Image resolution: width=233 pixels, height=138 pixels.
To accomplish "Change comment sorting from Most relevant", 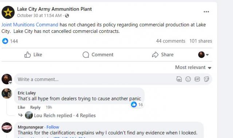I will point(193,68).
